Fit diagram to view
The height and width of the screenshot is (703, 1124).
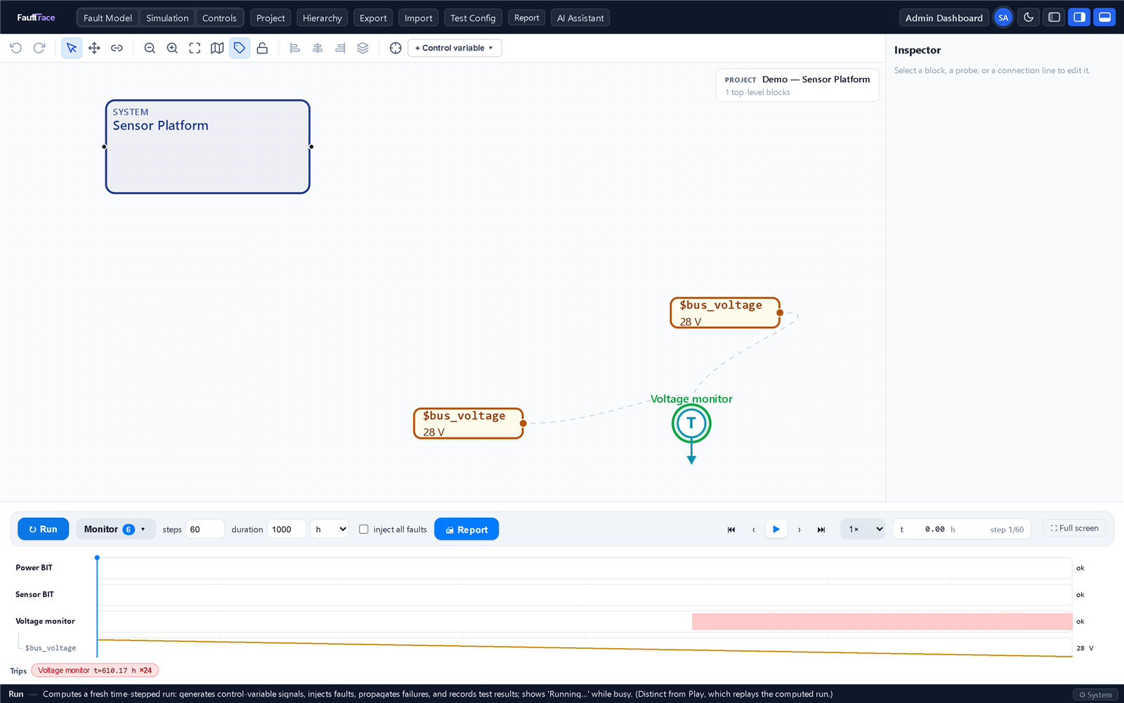pyautogui.click(x=195, y=48)
